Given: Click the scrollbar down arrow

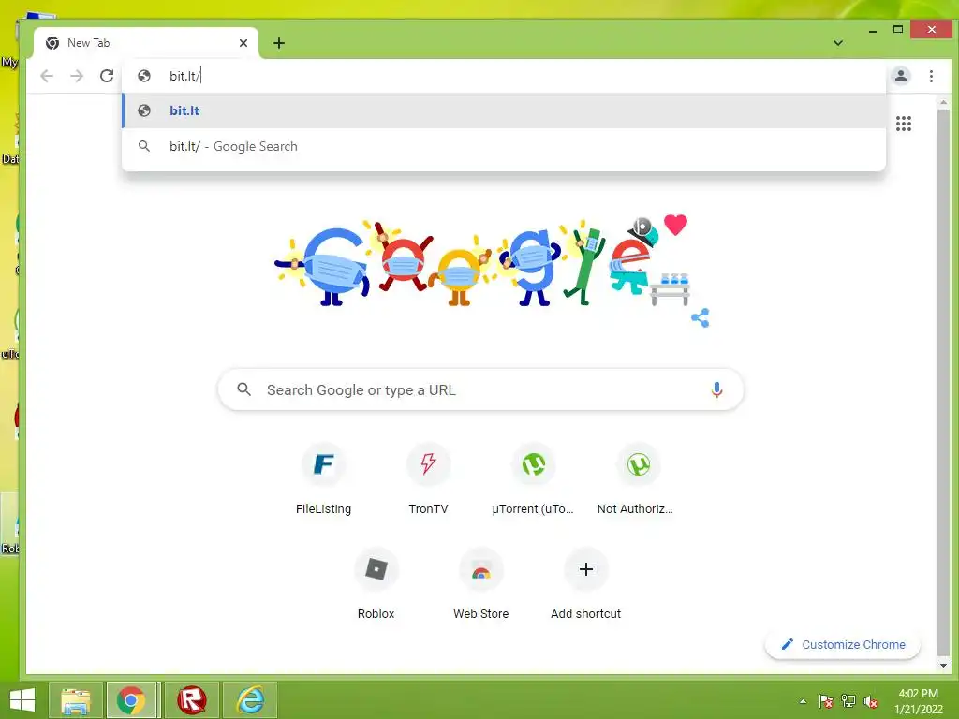Looking at the screenshot, I should click(943, 666).
